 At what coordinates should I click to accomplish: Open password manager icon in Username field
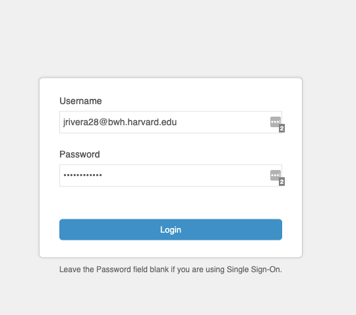[276, 122]
